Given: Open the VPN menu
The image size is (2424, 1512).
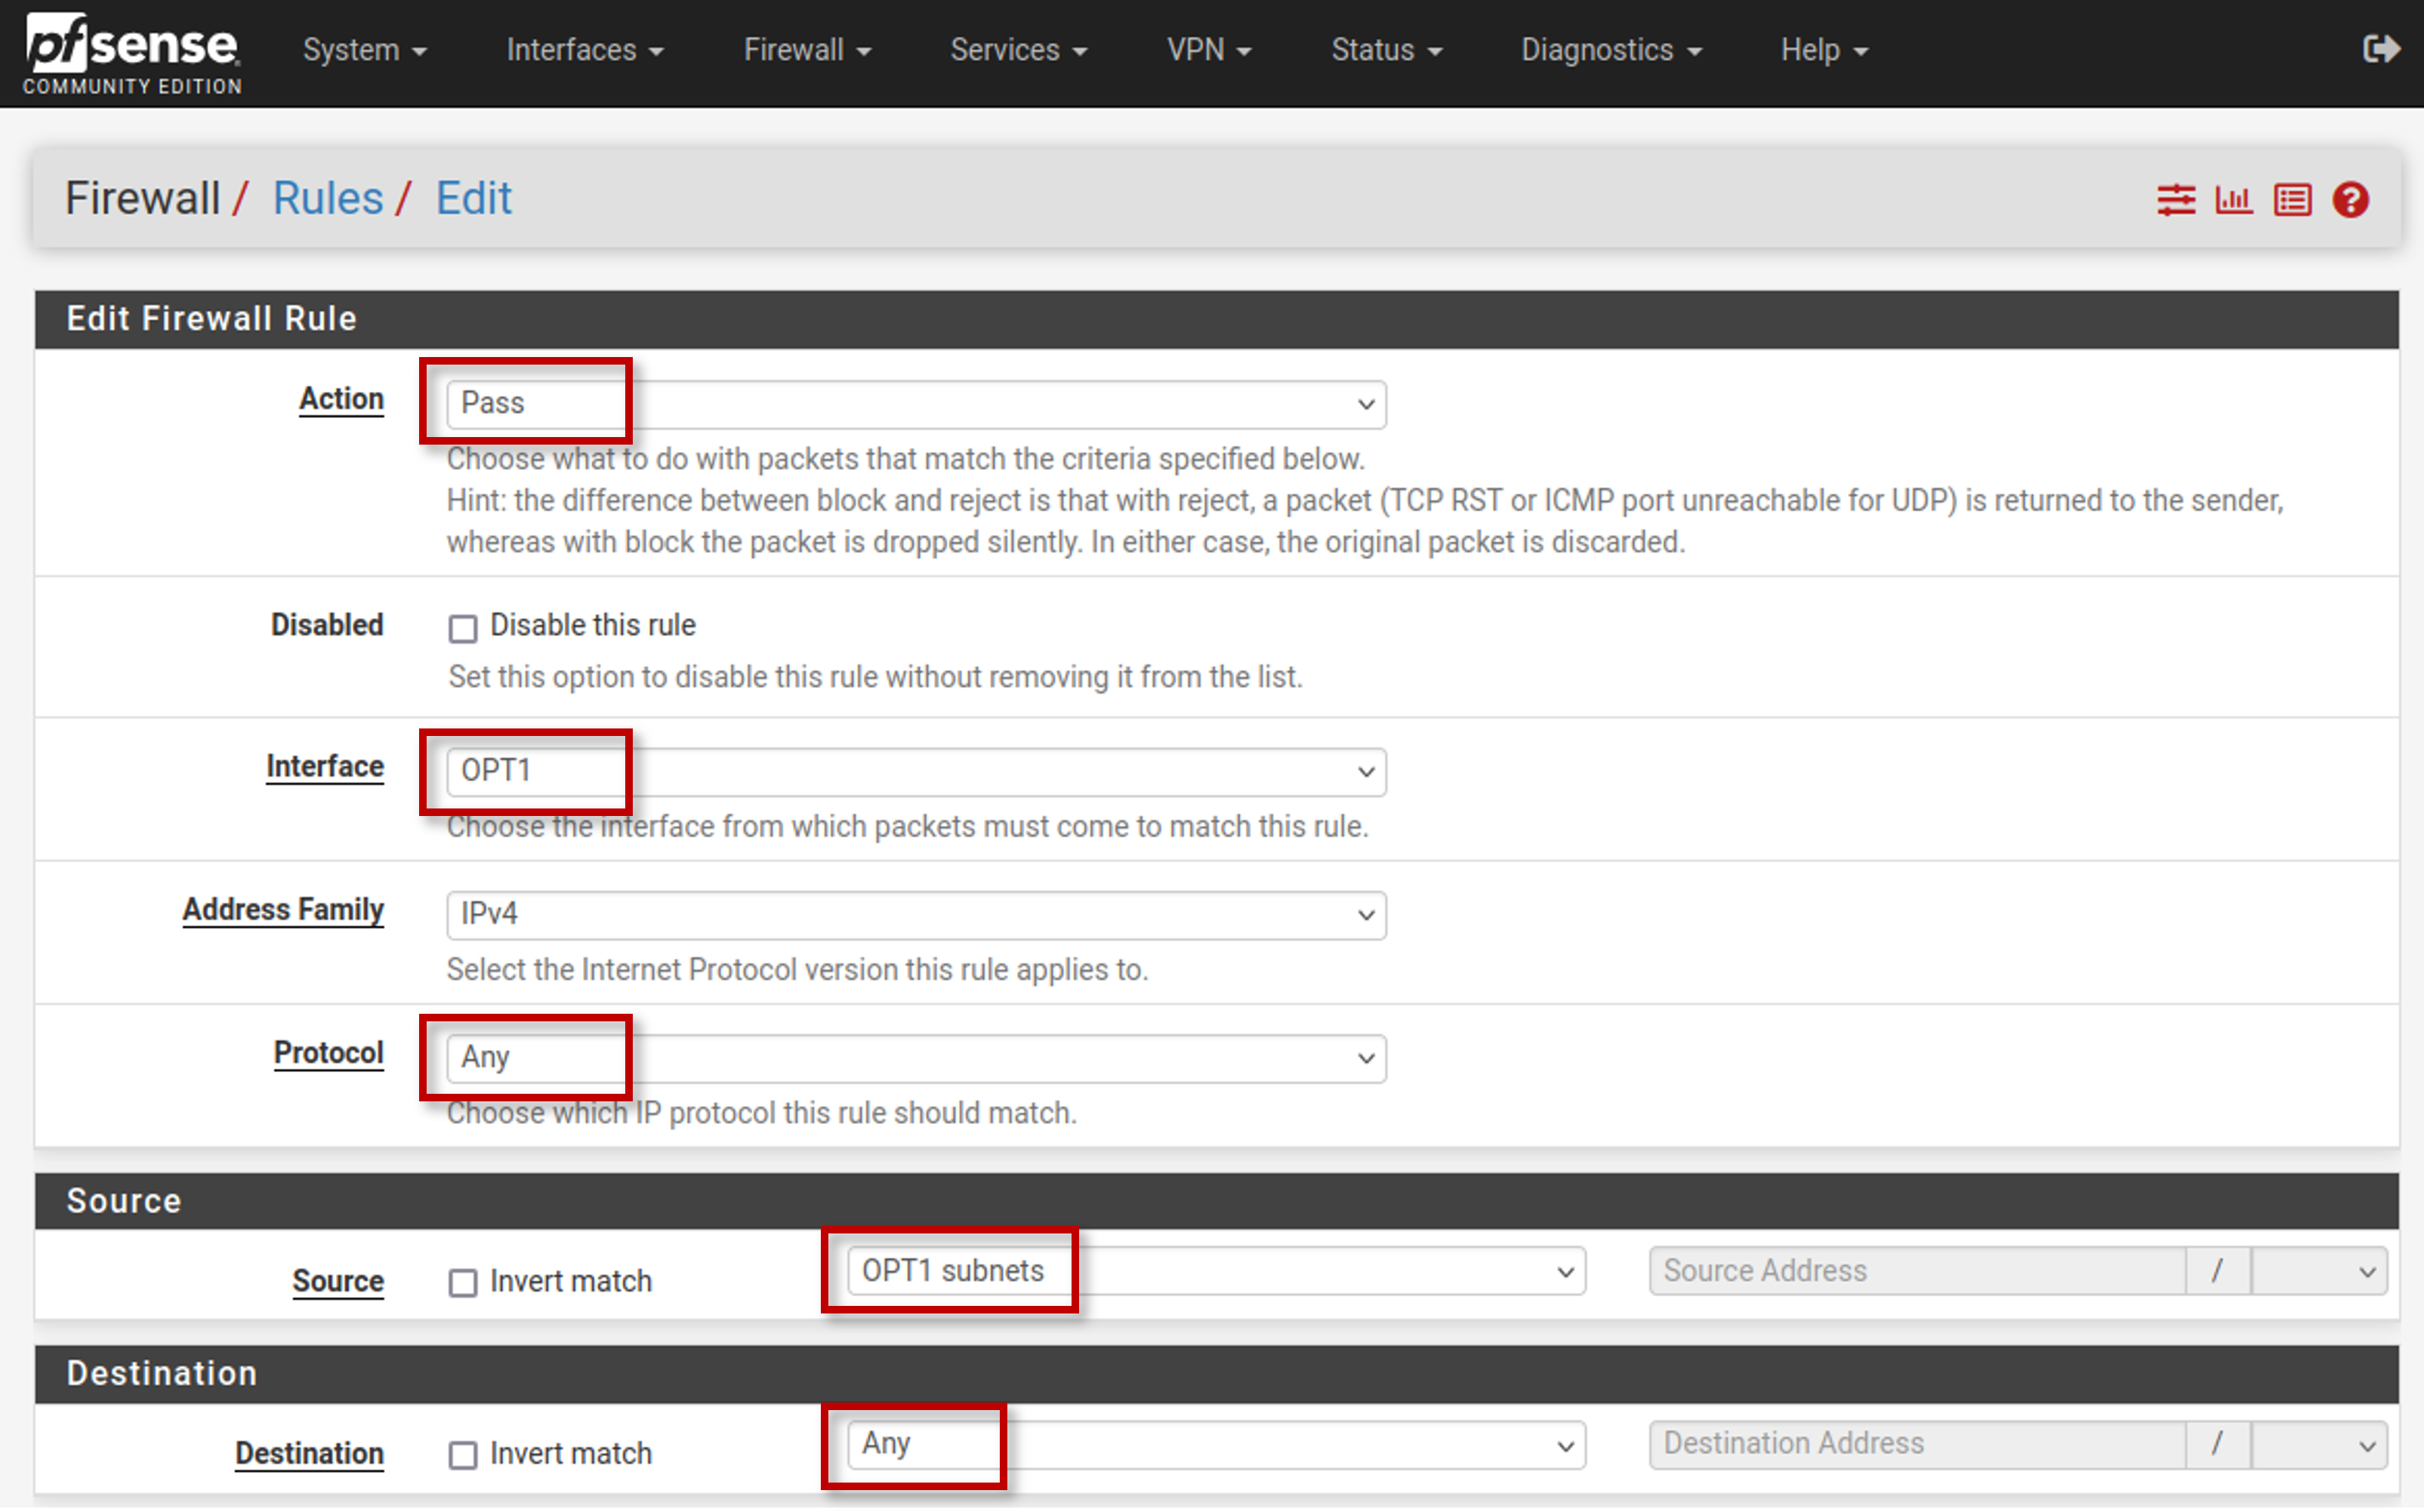Looking at the screenshot, I should tap(1208, 50).
